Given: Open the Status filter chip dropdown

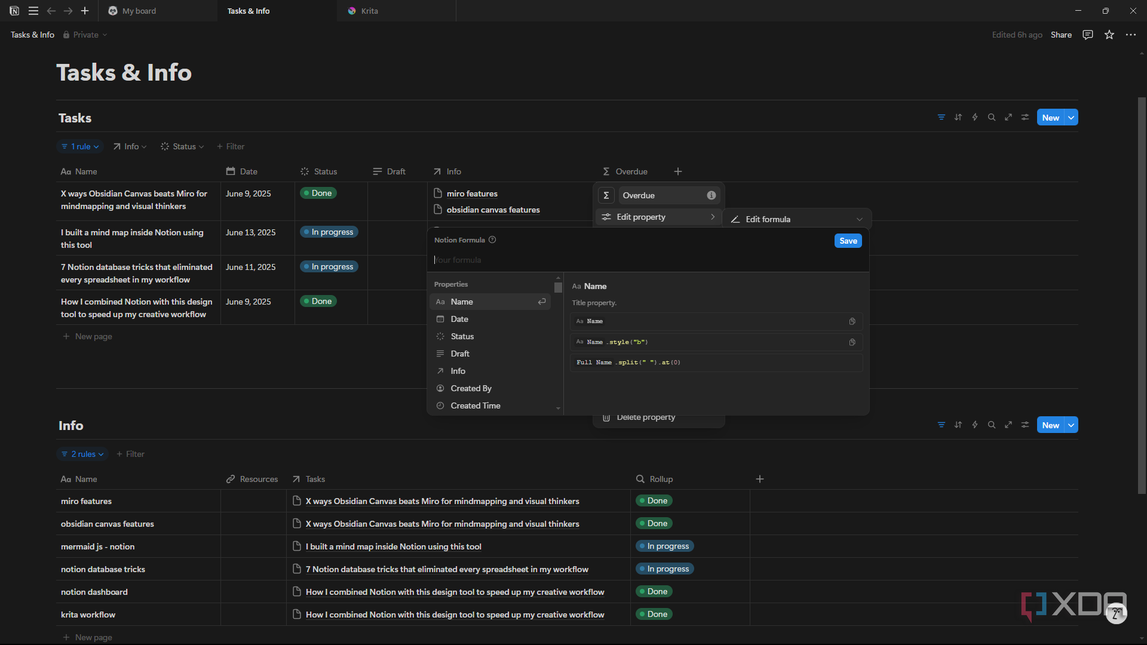Looking at the screenshot, I should point(182,146).
